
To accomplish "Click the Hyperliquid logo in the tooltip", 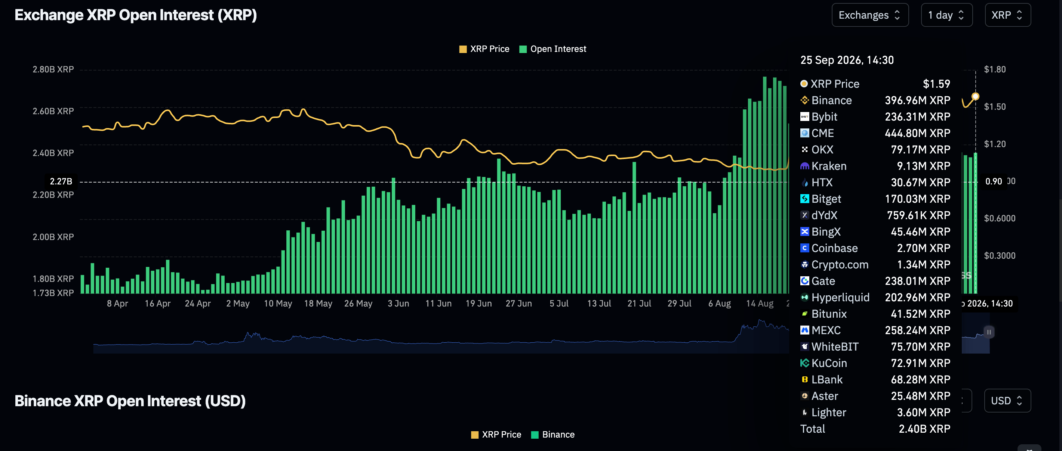I will pos(804,298).
